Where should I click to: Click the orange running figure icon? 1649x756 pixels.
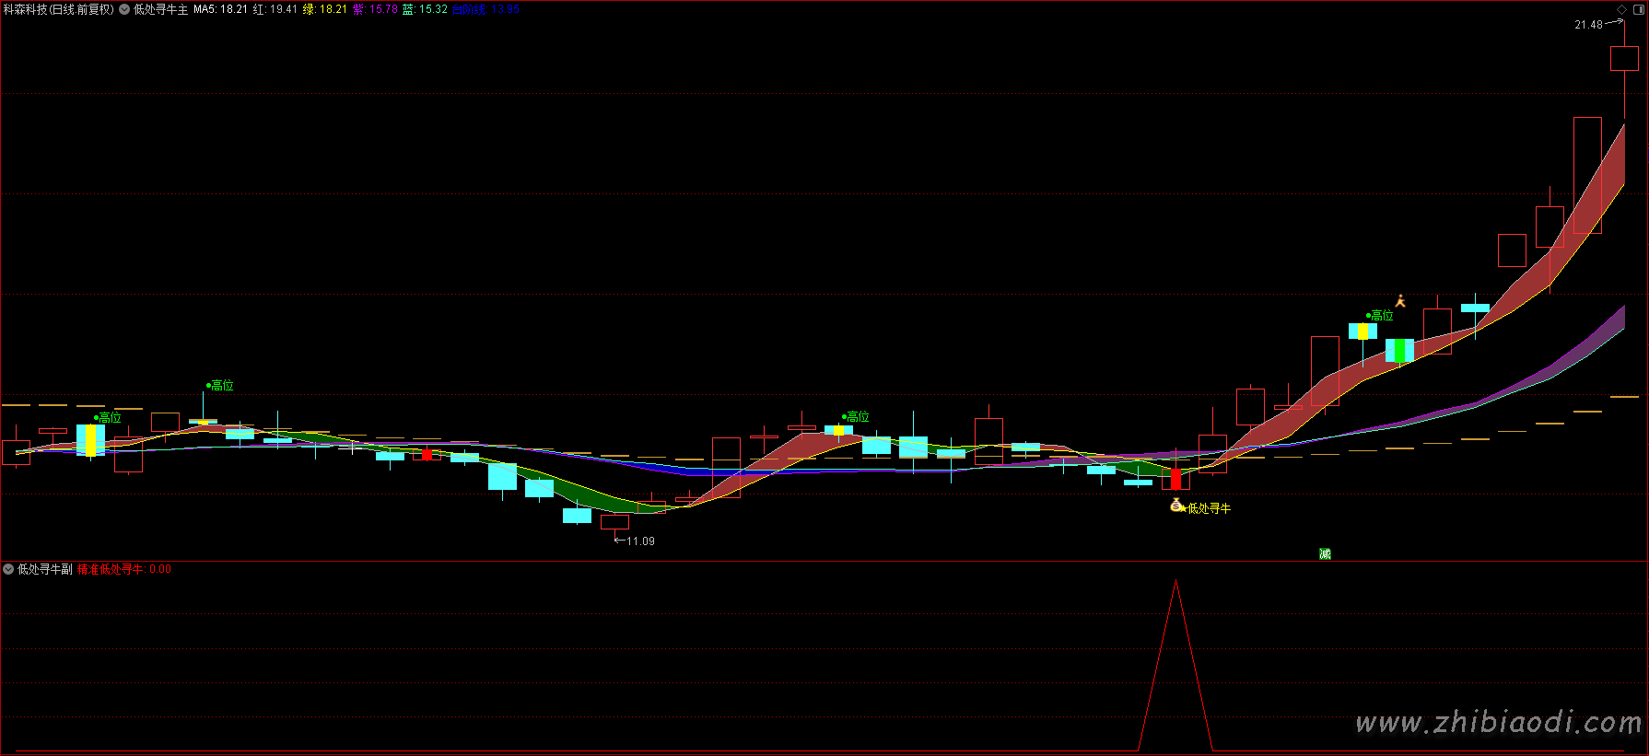pyautogui.click(x=1400, y=301)
